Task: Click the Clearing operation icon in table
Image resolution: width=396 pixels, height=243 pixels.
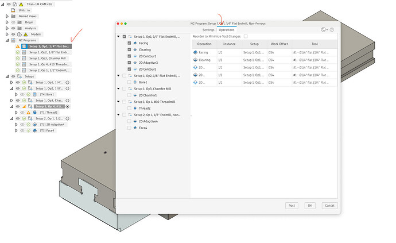Action: point(196,60)
